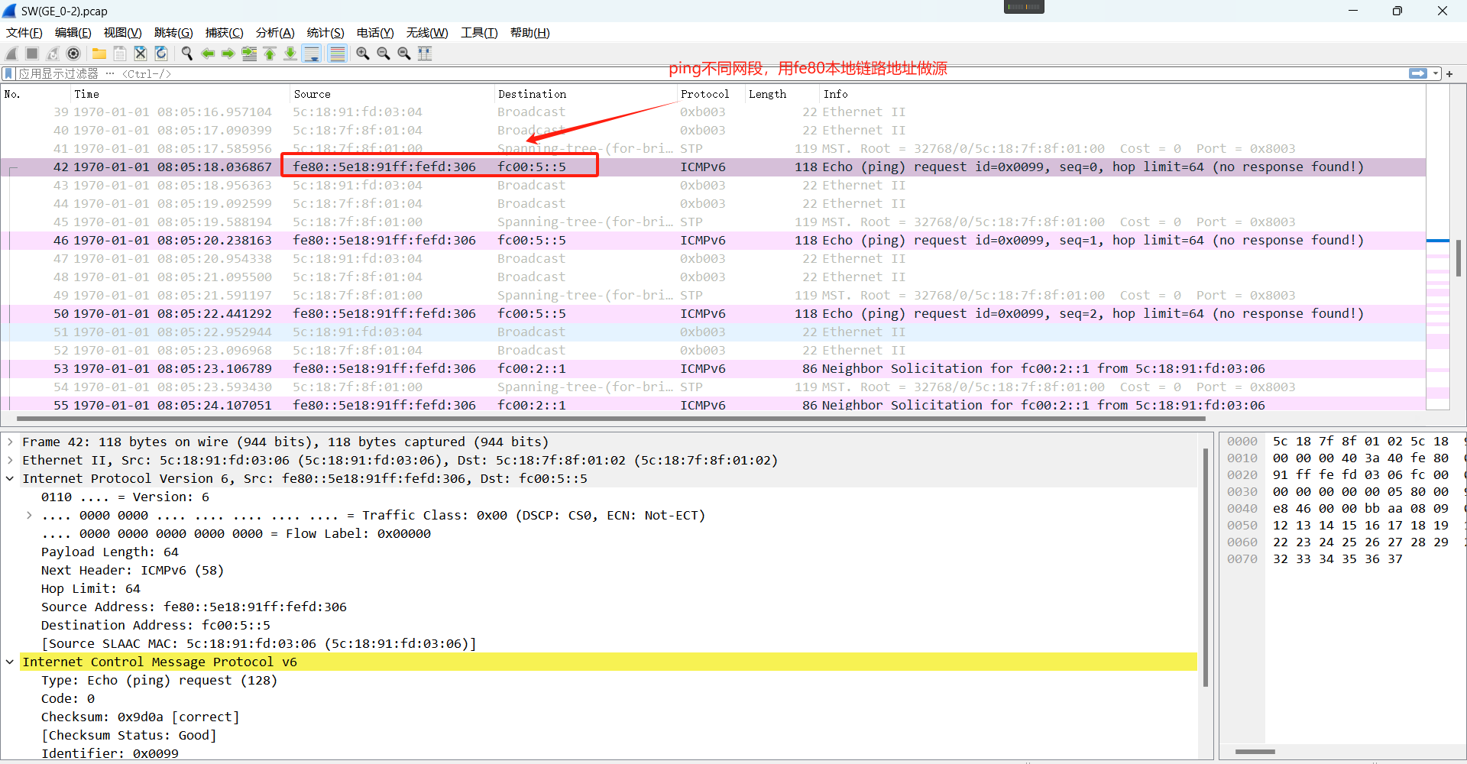1467x764 pixels.
Task: Select packet 46 Echo request seq=1
Action: tap(713, 241)
